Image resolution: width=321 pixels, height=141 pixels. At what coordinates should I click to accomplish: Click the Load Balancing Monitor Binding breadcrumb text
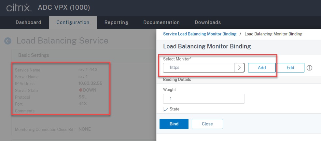(273, 34)
